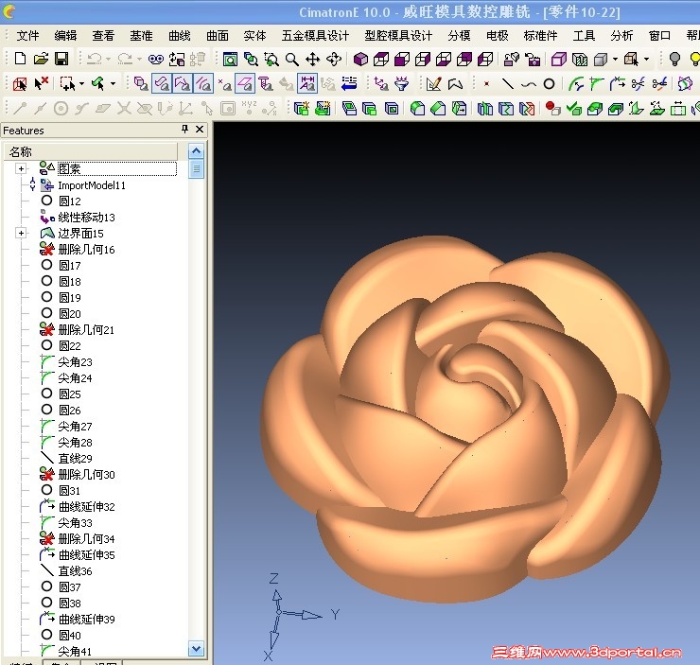The width and height of the screenshot is (700, 665).
Task: Click the round fillet solid tool icon
Action: click(x=417, y=108)
